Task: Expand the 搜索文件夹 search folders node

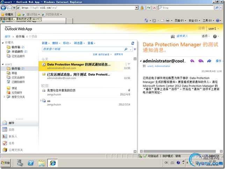Action: [x=4, y=97]
